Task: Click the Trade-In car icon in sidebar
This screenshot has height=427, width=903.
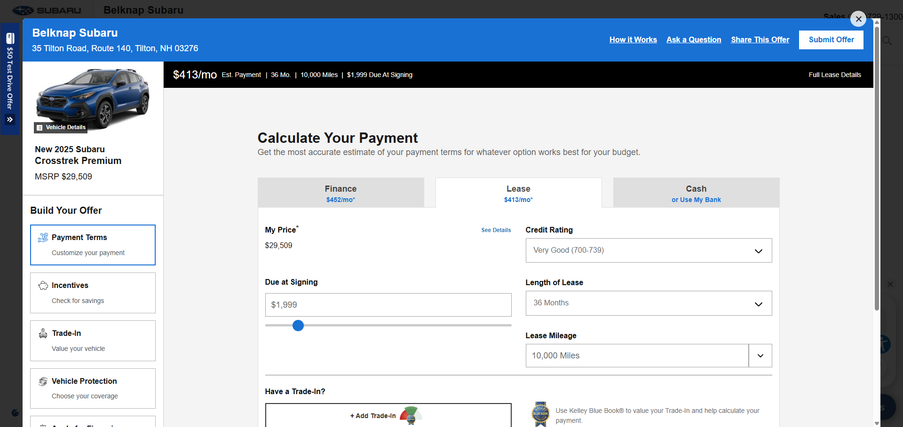Action: click(x=43, y=333)
